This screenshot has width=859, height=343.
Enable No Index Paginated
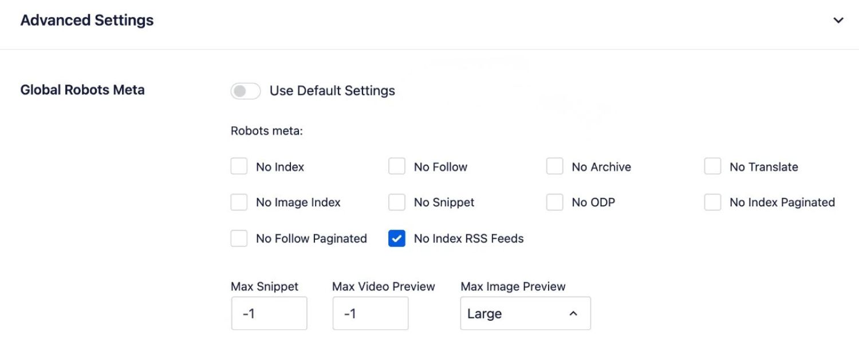[x=712, y=202]
